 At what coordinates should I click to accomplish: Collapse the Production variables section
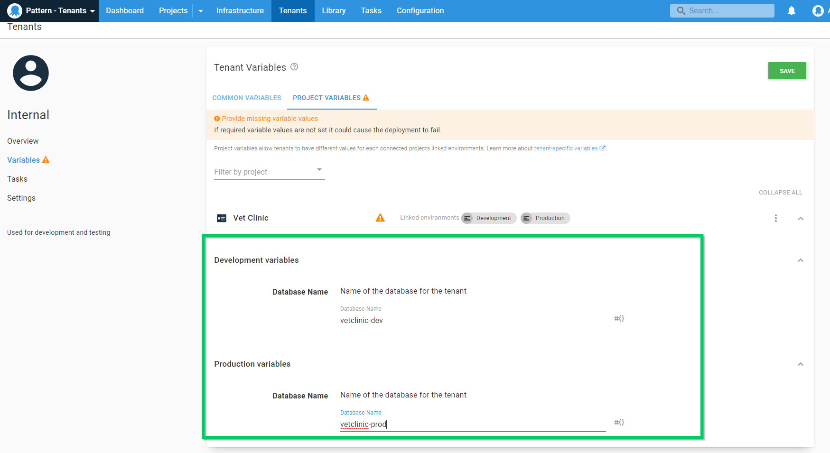coord(801,364)
